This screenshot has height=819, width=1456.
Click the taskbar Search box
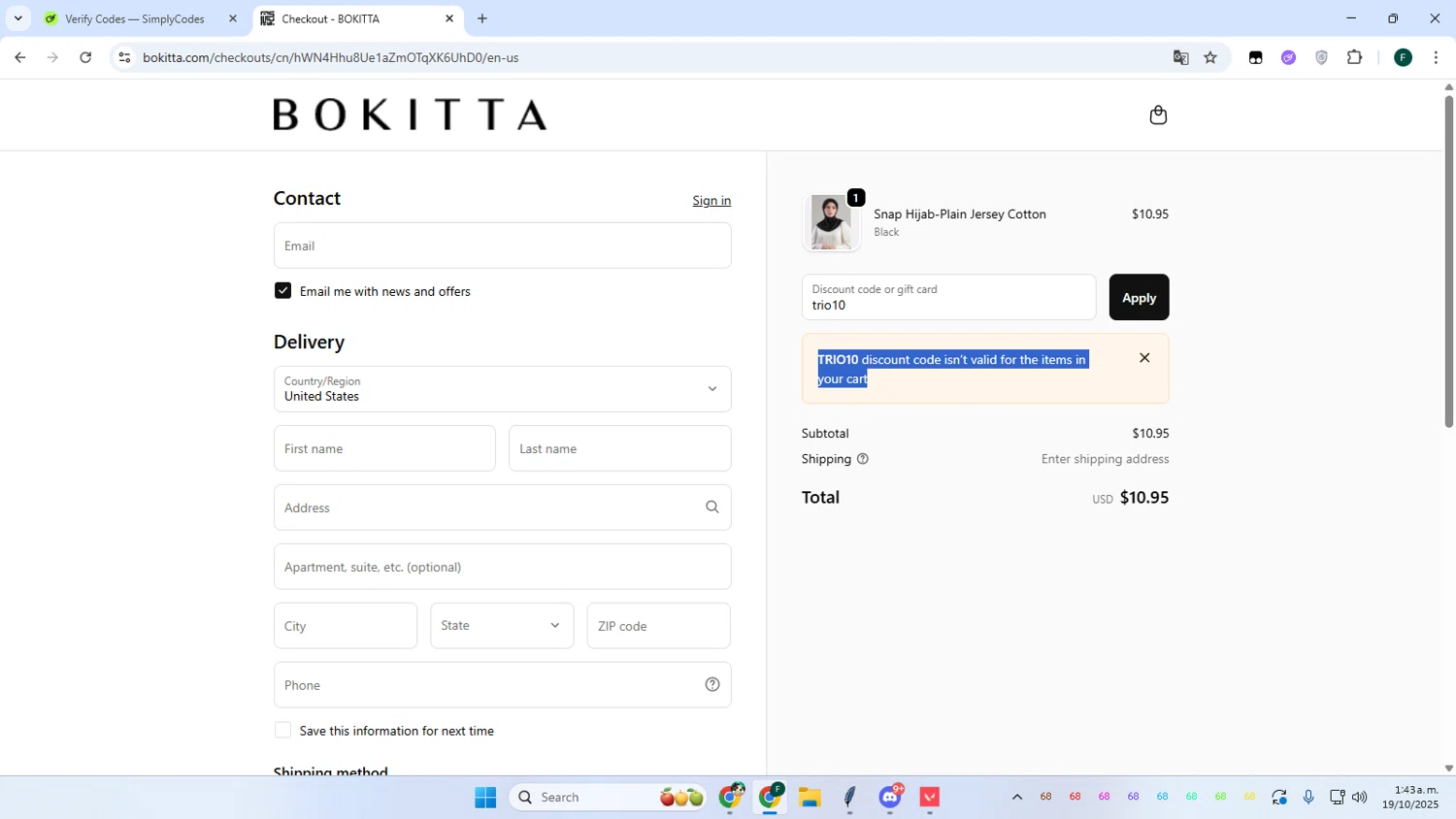(x=608, y=798)
